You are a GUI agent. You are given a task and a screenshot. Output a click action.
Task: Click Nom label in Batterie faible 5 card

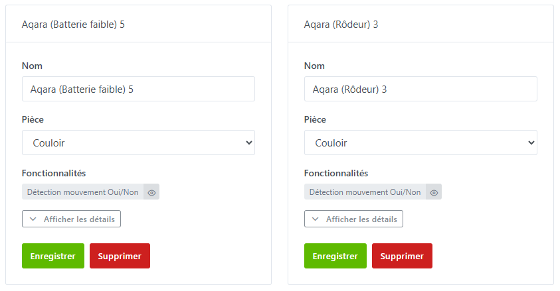[x=33, y=66]
